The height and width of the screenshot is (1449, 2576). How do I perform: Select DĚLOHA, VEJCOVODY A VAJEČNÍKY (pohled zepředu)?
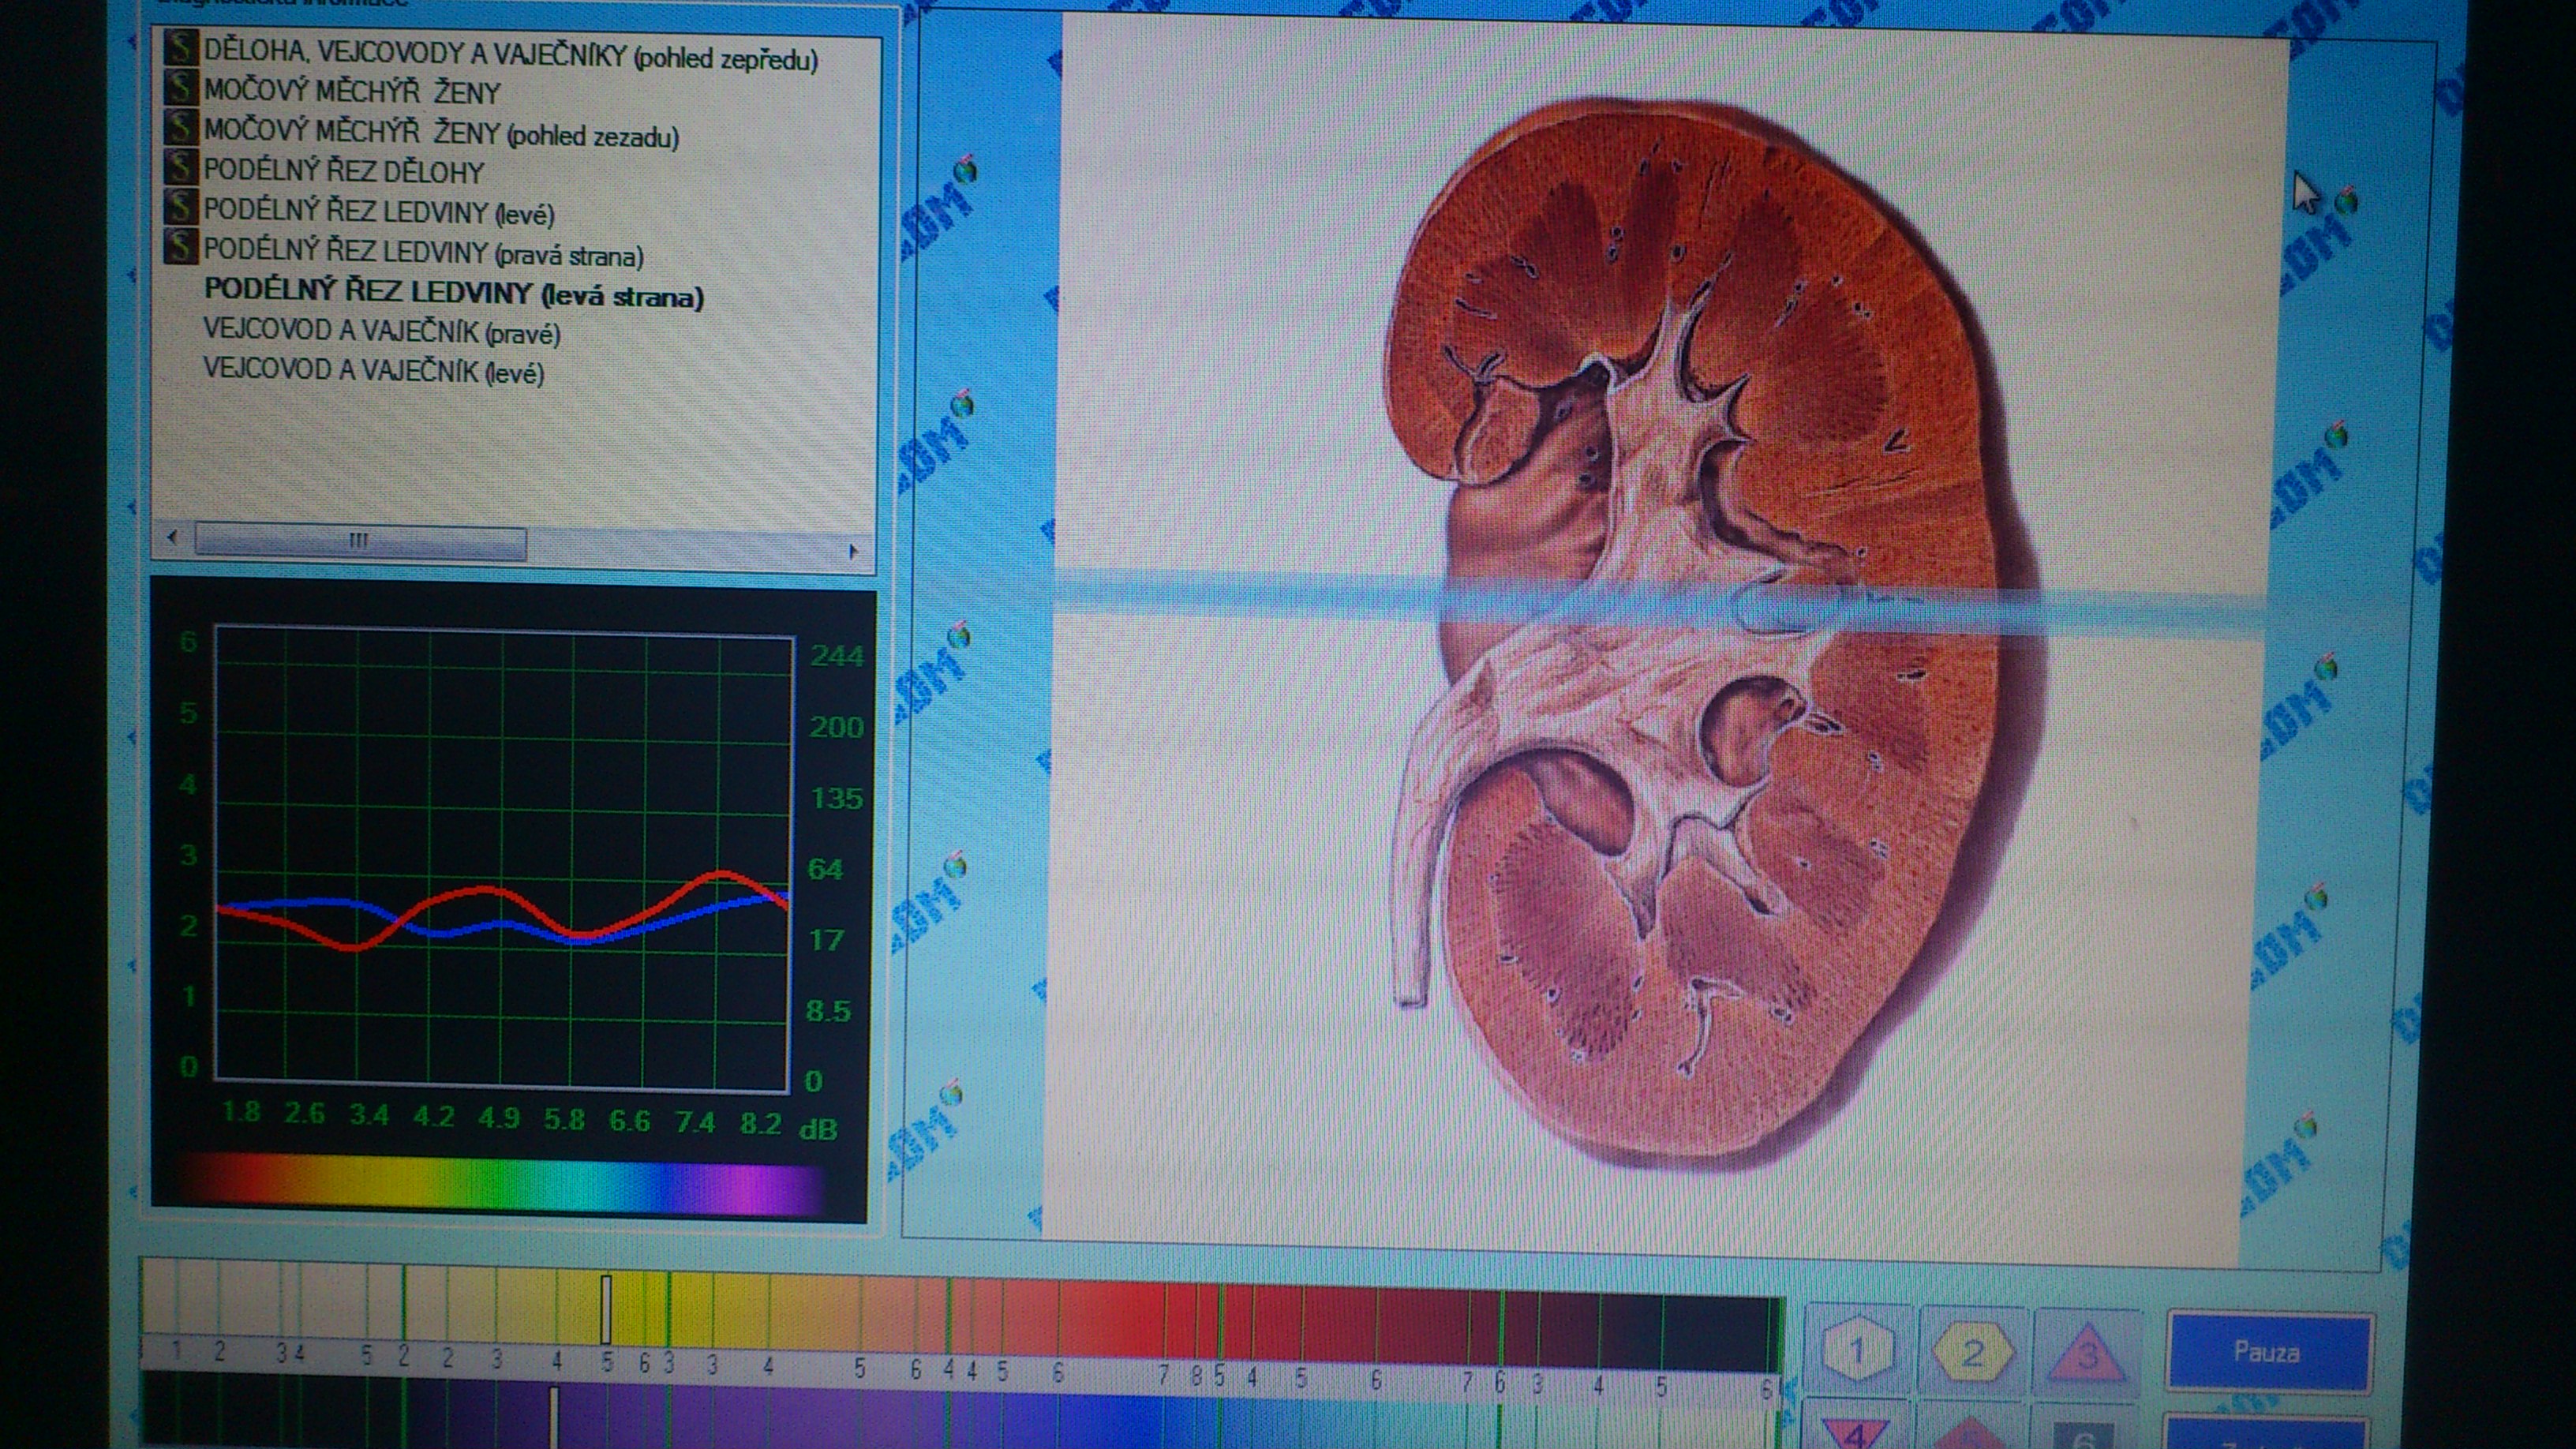click(511, 56)
